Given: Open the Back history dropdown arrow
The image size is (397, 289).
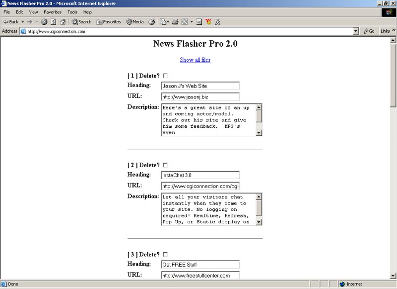Looking at the screenshot, I should click(22, 22).
